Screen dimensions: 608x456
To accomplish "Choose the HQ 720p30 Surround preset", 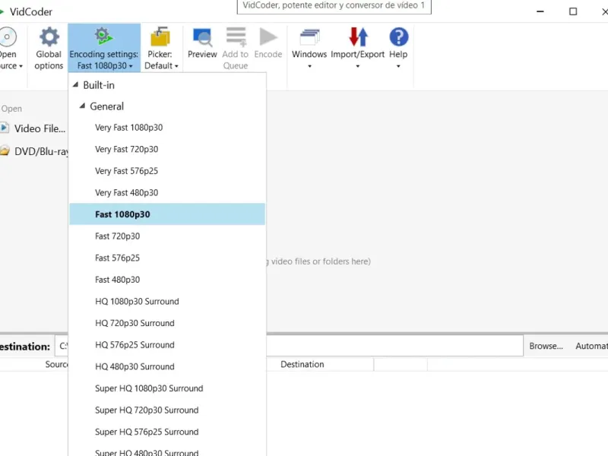I will [135, 323].
